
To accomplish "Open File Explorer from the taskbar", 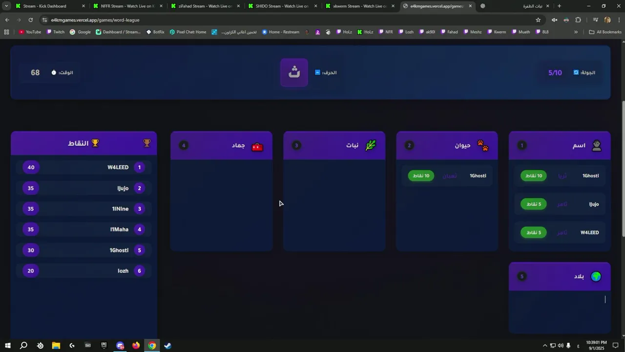I will pos(56,346).
